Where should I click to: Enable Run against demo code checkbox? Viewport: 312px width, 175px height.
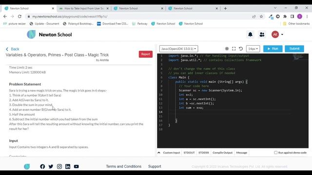[275, 153]
